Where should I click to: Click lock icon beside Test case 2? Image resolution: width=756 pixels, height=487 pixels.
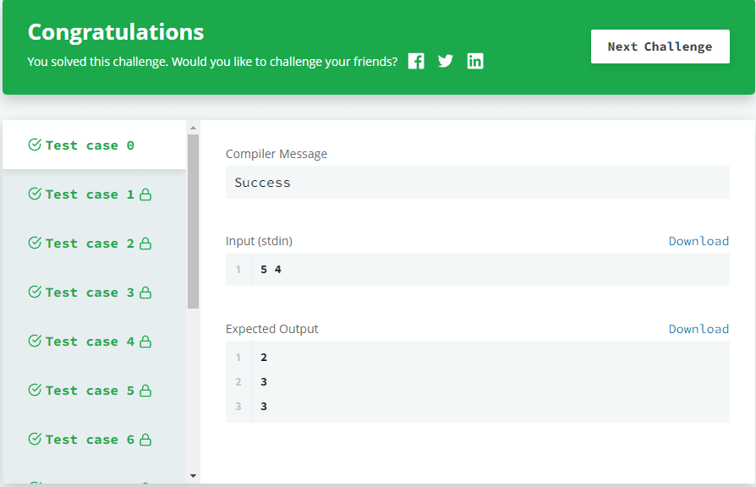point(145,243)
